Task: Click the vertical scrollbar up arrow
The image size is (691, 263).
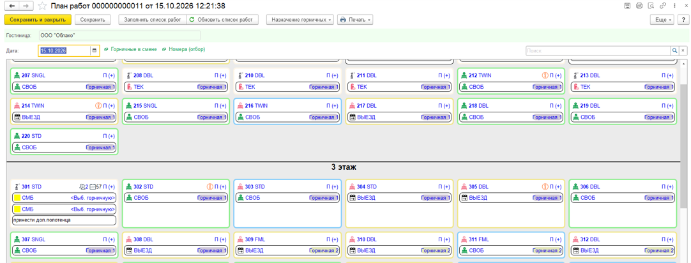Action: coord(683,62)
